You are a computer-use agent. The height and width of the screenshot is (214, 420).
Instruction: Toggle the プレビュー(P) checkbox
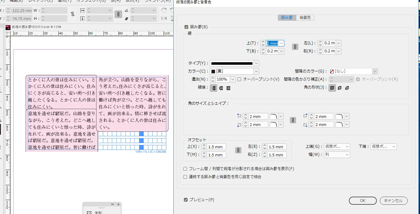click(x=186, y=200)
